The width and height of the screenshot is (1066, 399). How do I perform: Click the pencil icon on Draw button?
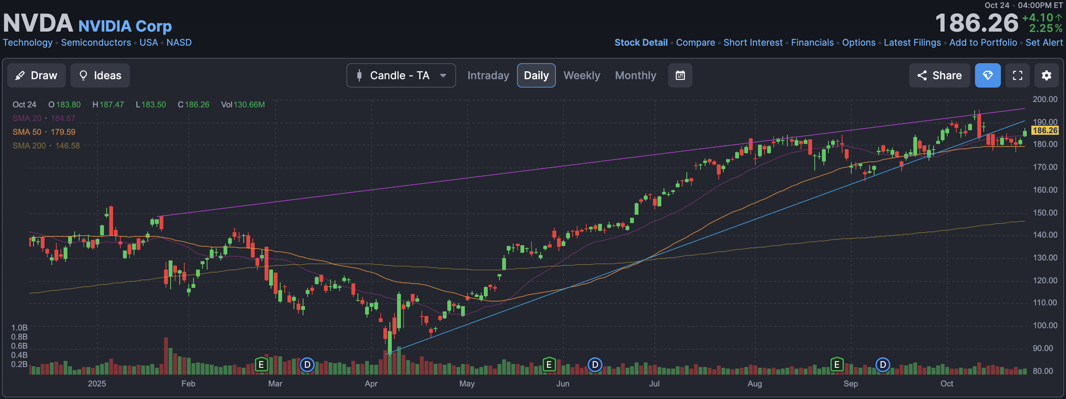pos(19,75)
